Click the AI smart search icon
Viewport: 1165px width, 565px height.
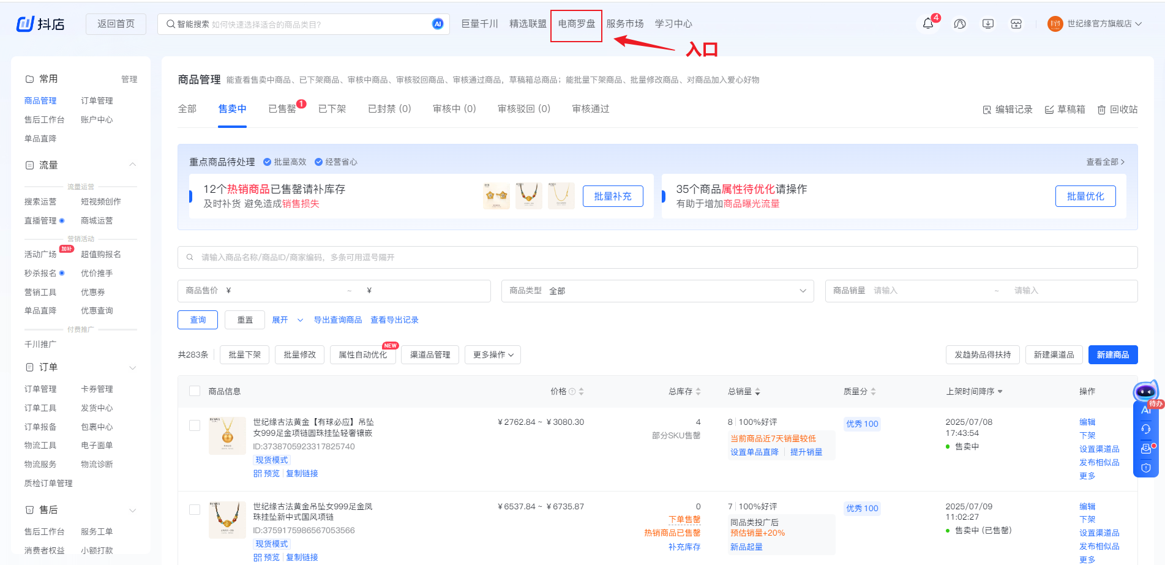[x=437, y=24]
